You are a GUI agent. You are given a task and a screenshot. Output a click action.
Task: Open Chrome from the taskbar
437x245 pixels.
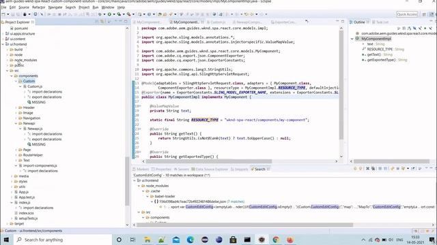click(276, 240)
